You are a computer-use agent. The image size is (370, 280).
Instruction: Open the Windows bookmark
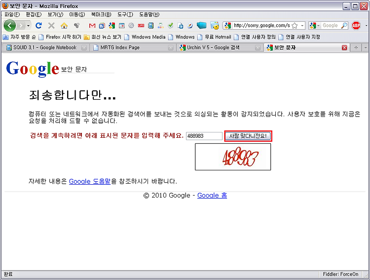point(182,37)
